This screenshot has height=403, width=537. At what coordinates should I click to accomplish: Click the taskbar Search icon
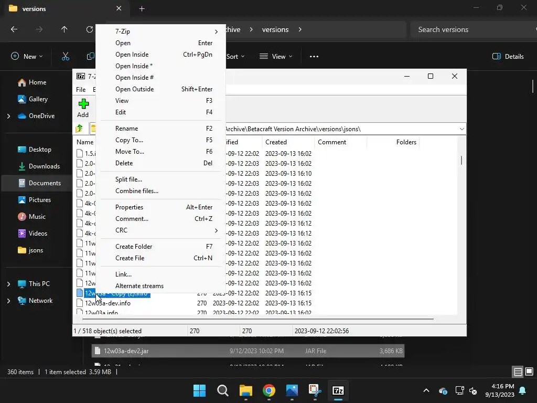[x=222, y=390]
